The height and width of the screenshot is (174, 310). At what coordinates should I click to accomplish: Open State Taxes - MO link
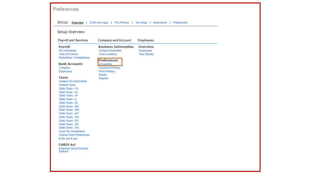pos(69,110)
